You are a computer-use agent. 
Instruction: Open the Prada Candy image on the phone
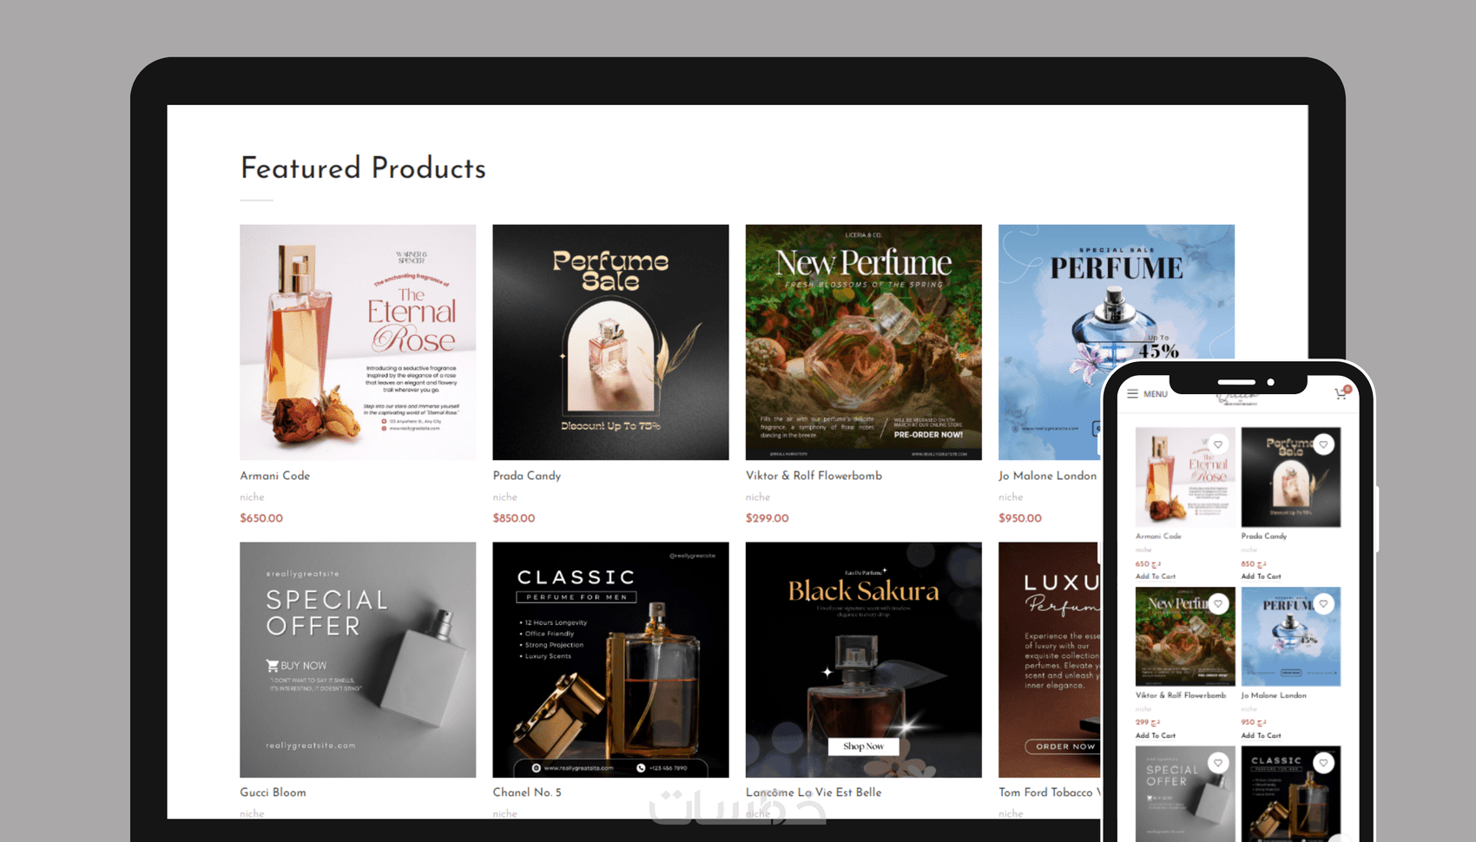pos(1291,477)
